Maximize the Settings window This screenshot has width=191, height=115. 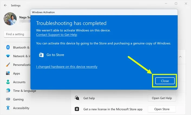tap(176, 4)
